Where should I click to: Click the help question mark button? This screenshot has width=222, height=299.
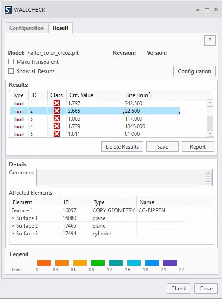(x=210, y=41)
